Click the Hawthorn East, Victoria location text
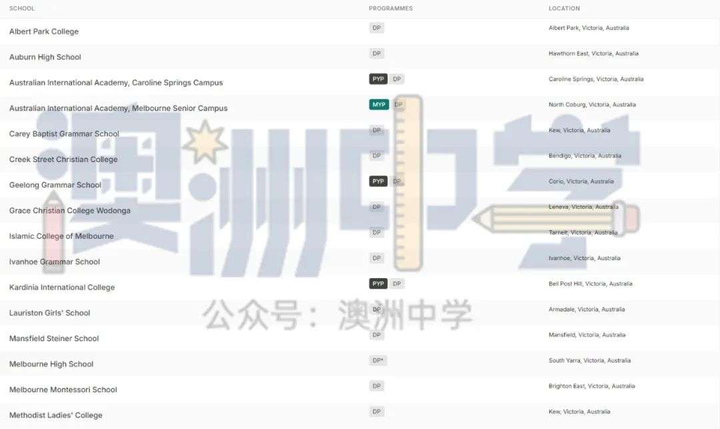The height and width of the screenshot is (429, 720). coord(593,53)
